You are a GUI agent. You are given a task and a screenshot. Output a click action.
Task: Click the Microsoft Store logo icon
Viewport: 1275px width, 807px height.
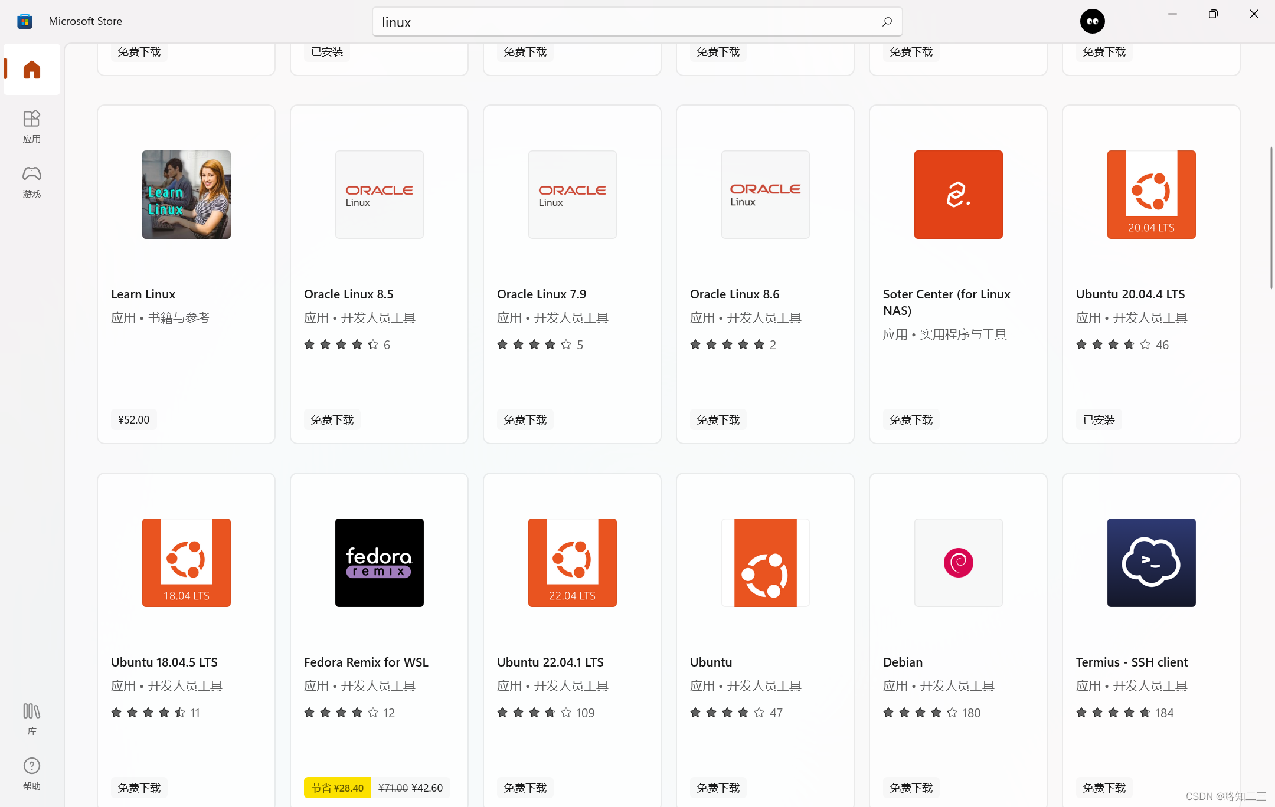click(x=25, y=21)
